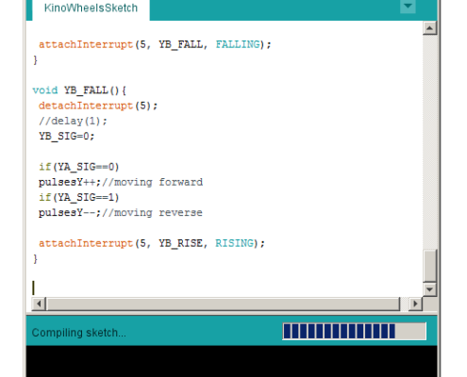Click the 'pulsesY--;' statement
The image size is (467, 377).
70,213
